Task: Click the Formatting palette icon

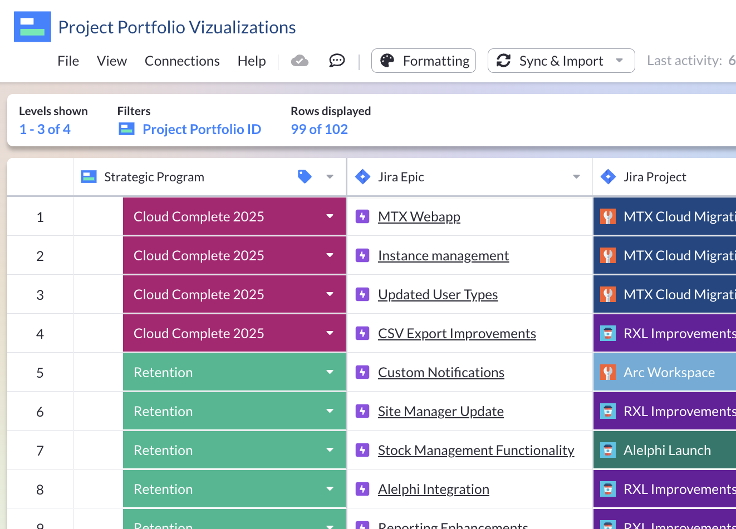Action: (x=387, y=61)
